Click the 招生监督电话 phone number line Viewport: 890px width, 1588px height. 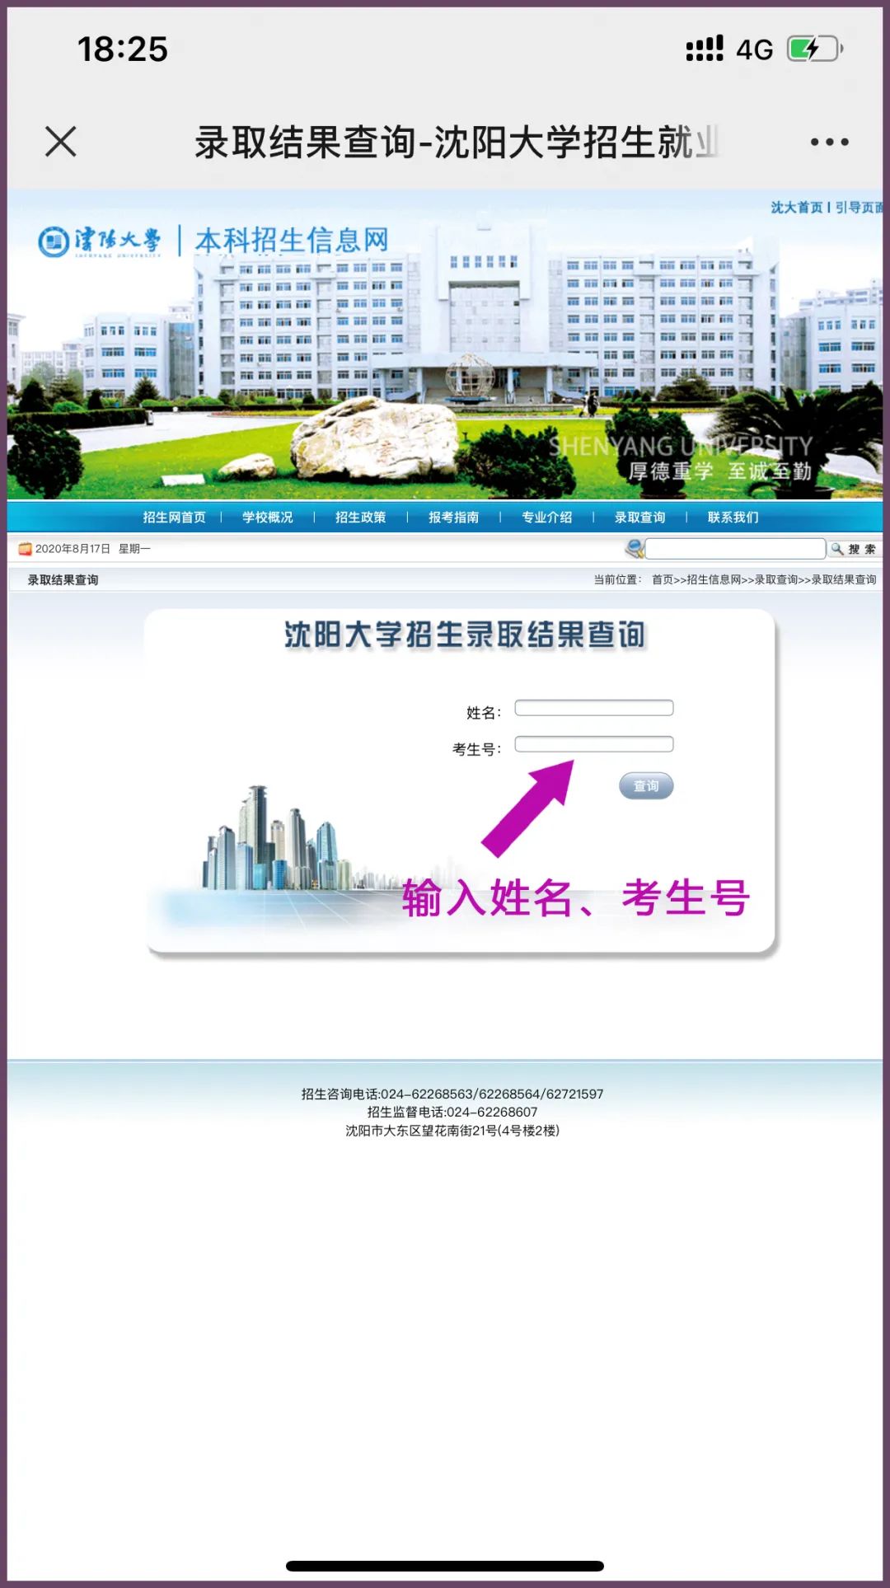[x=452, y=1113]
